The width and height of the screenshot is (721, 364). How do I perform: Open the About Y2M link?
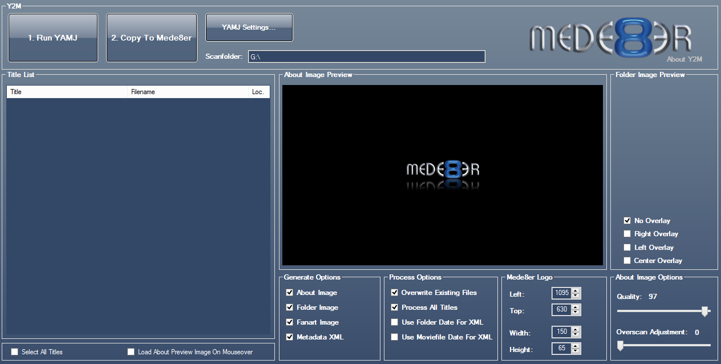(x=684, y=59)
